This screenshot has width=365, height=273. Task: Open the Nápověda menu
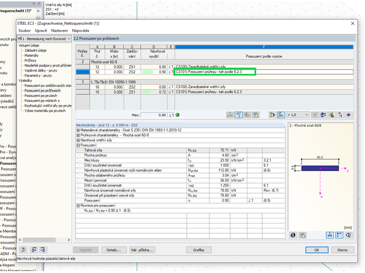click(80, 31)
